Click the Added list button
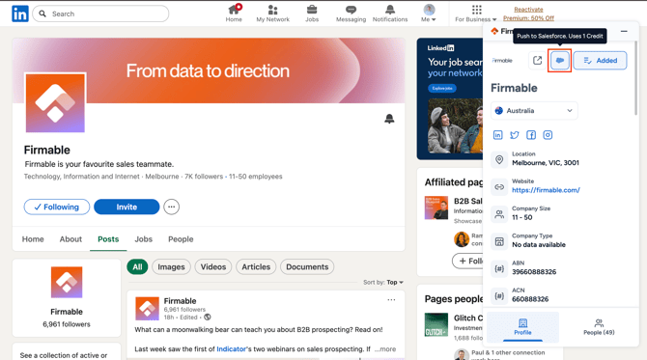 click(x=600, y=60)
